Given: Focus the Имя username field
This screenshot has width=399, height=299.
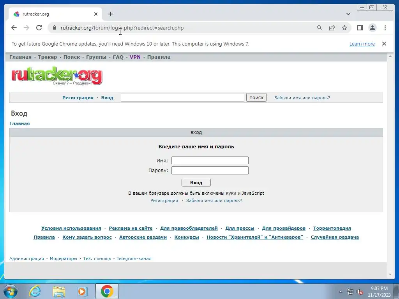Looking at the screenshot, I should pyautogui.click(x=210, y=160).
